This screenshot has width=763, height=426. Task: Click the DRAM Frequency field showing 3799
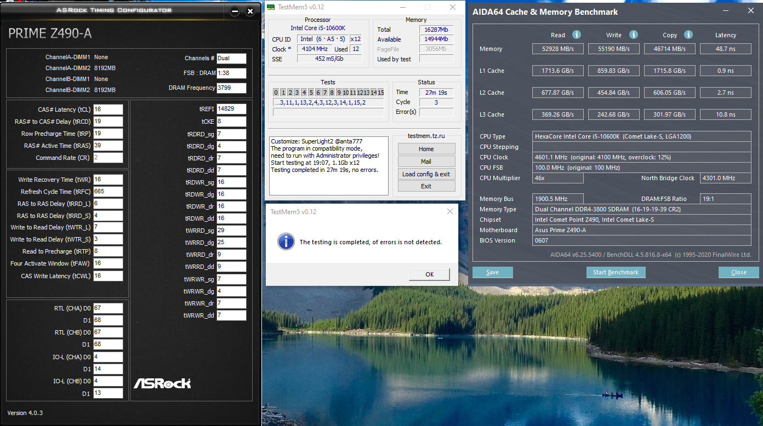click(231, 88)
